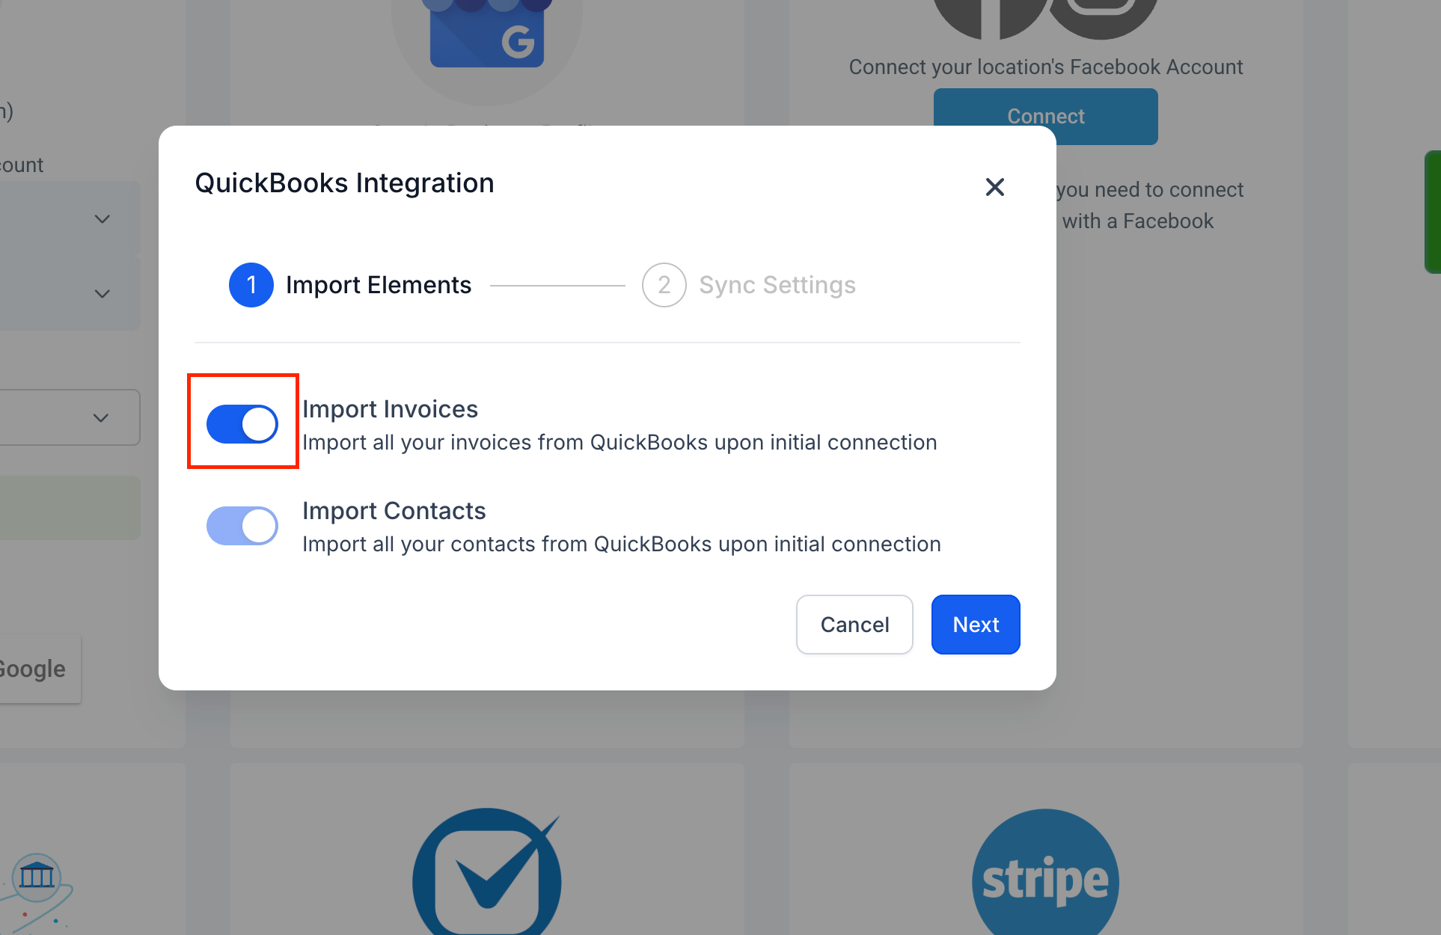Toggle the Import Contacts switch off

point(242,523)
